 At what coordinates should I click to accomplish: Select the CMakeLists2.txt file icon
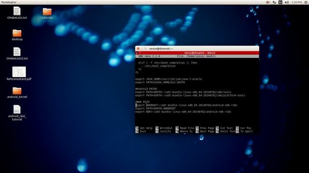click(x=17, y=51)
